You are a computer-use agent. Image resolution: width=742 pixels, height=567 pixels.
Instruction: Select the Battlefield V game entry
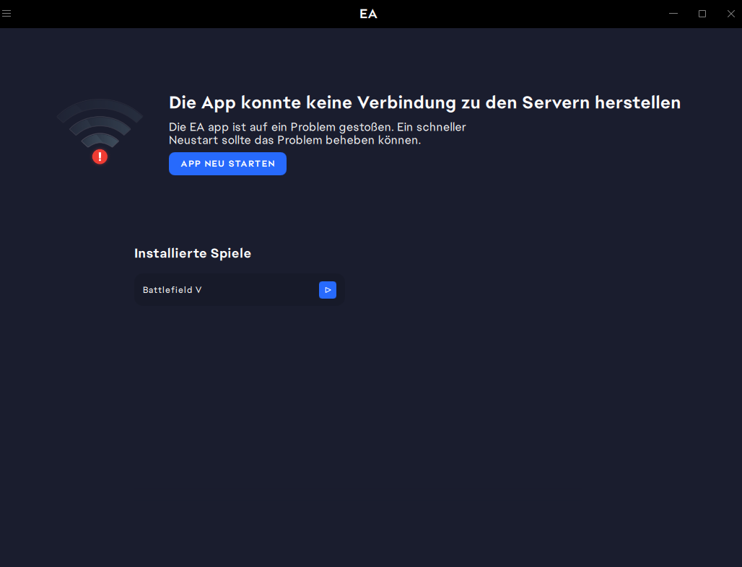coord(240,290)
